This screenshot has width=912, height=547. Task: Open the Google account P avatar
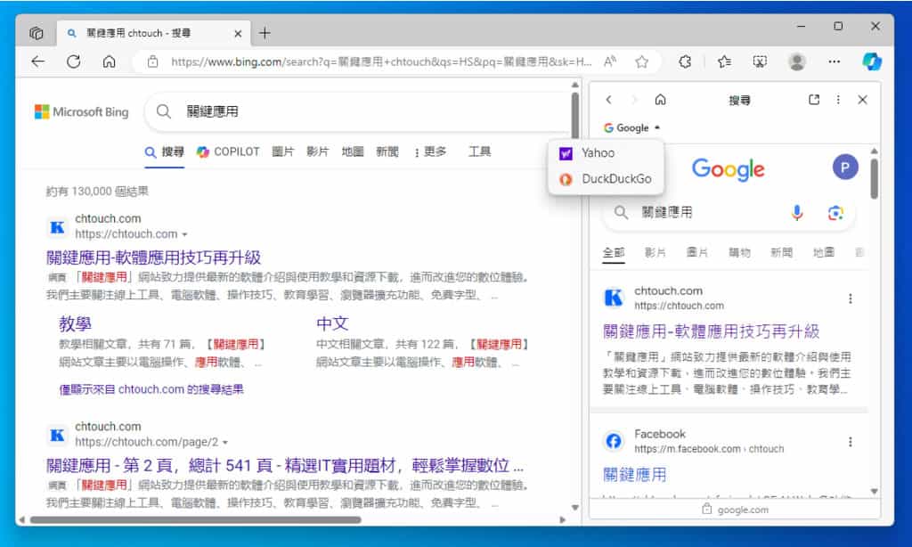(x=845, y=167)
